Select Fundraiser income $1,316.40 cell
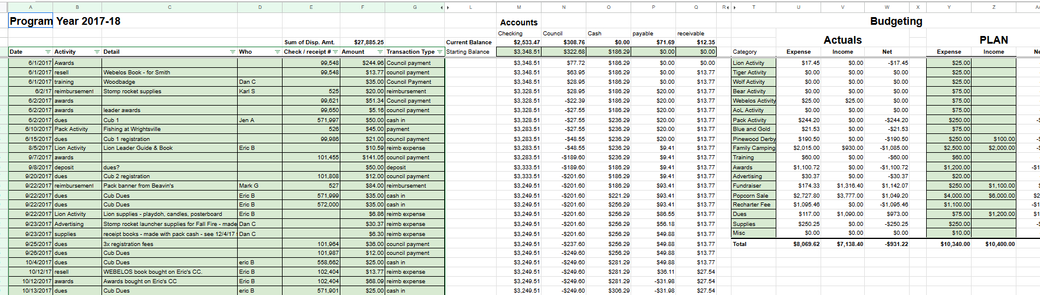1040x295 pixels. (842, 186)
